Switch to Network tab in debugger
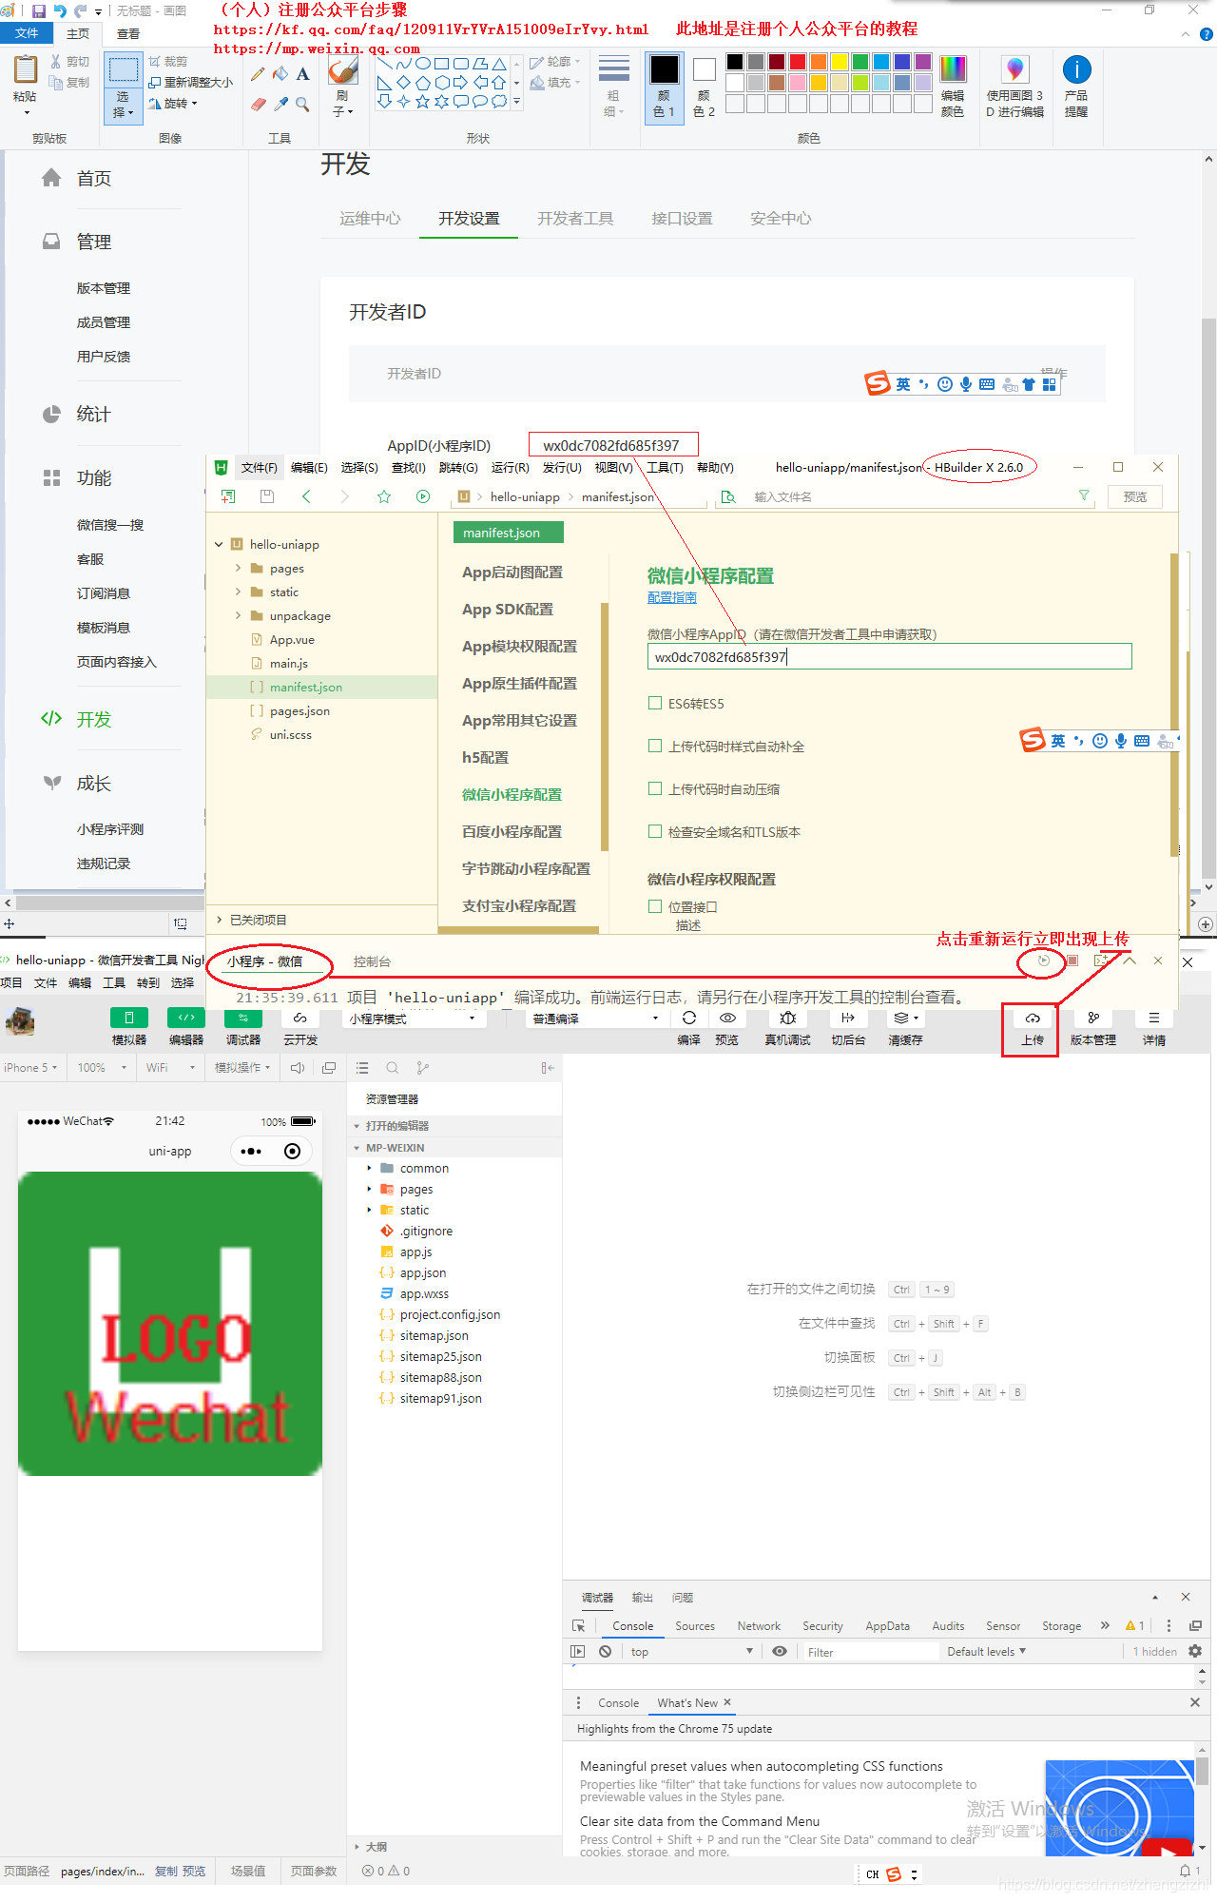This screenshot has width=1217, height=1902. pyautogui.click(x=759, y=1626)
